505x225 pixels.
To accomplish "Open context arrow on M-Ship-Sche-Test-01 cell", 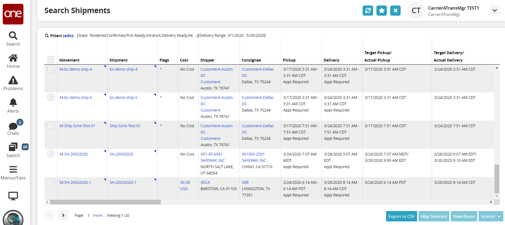I will [105, 123].
